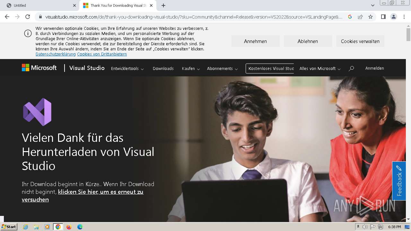Open Chrome profile avatar
Screen dimensions: 411x231
(x=393, y=17)
